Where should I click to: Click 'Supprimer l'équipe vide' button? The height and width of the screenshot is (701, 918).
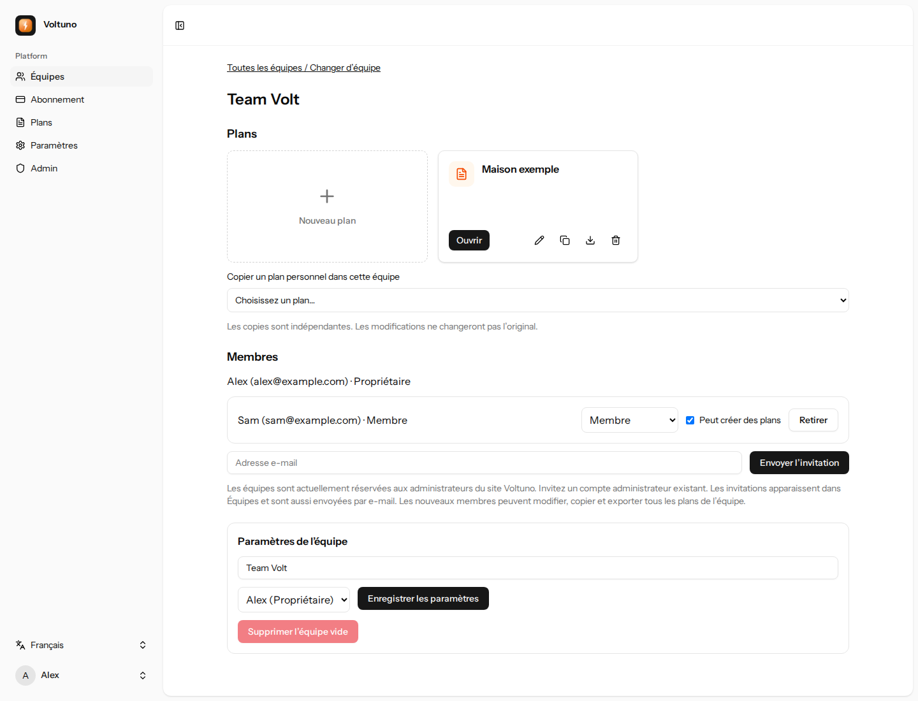tap(298, 632)
